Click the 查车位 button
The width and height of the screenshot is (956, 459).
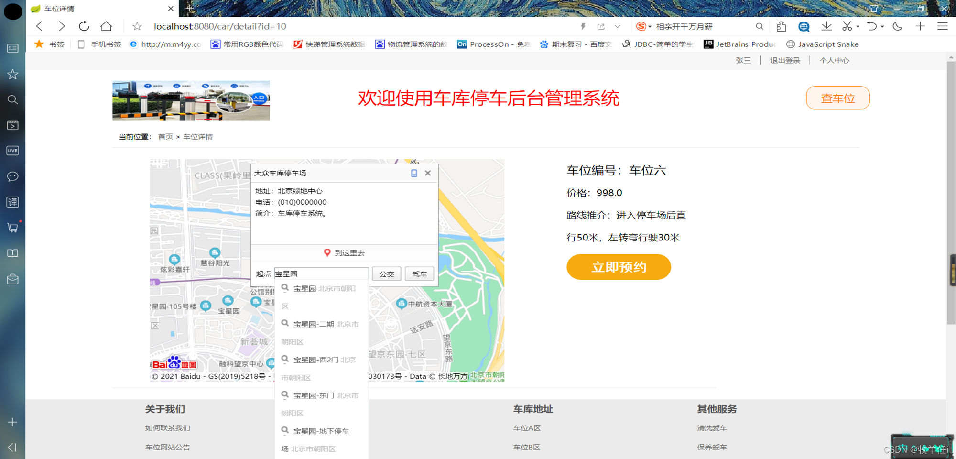pyautogui.click(x=837, y=98)
